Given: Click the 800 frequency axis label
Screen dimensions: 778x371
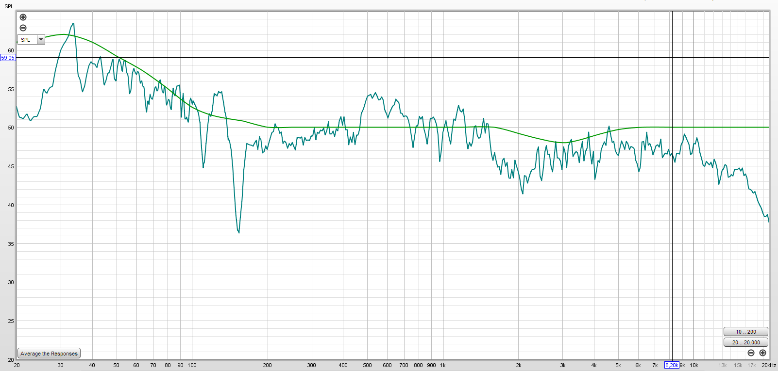Looking at the screenshot, I should (419, 365).
